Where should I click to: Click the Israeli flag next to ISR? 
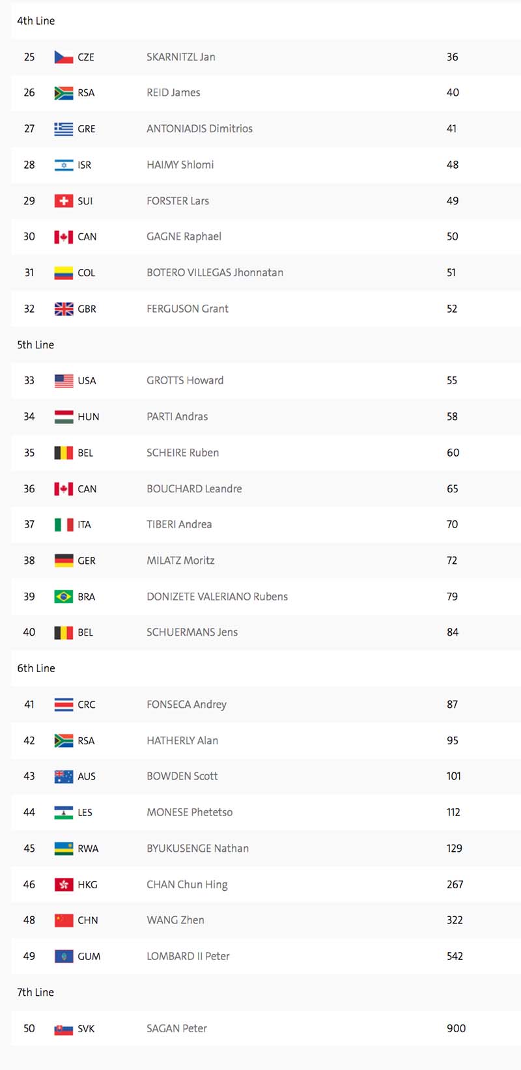63,165
